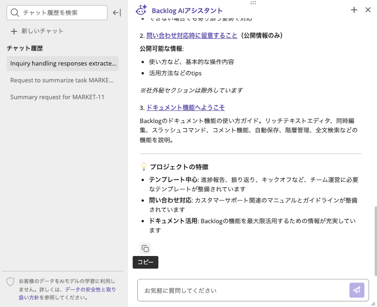Open 新しいチャット to start a chat
The width and height of the screenshot is (377, 307).
click(37, 31)
